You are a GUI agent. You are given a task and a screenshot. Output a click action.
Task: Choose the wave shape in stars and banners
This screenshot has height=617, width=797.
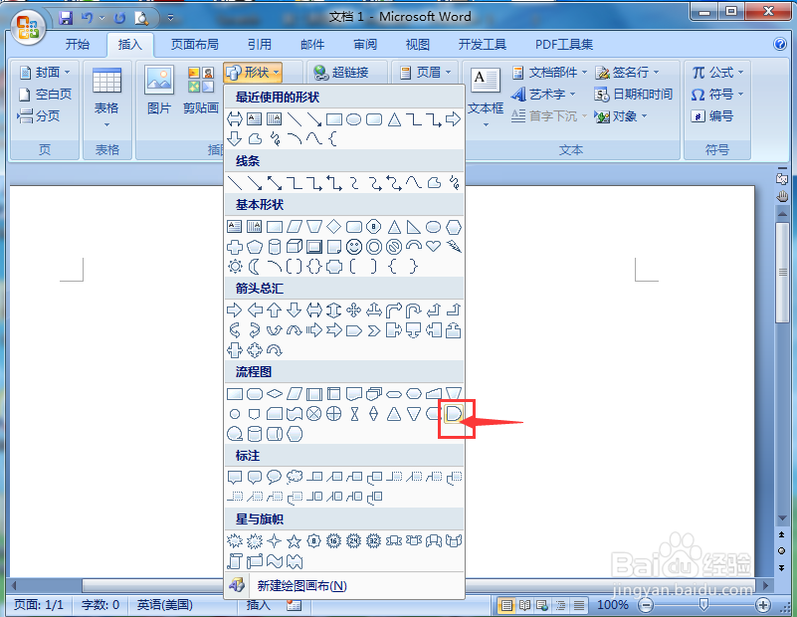pyautogui.click(x=274, y=561)
